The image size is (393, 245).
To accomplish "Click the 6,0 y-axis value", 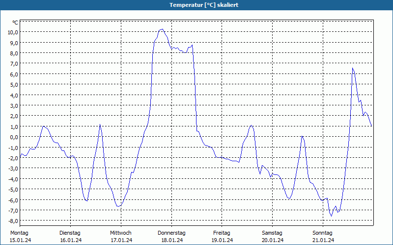I will coord(14,74).
